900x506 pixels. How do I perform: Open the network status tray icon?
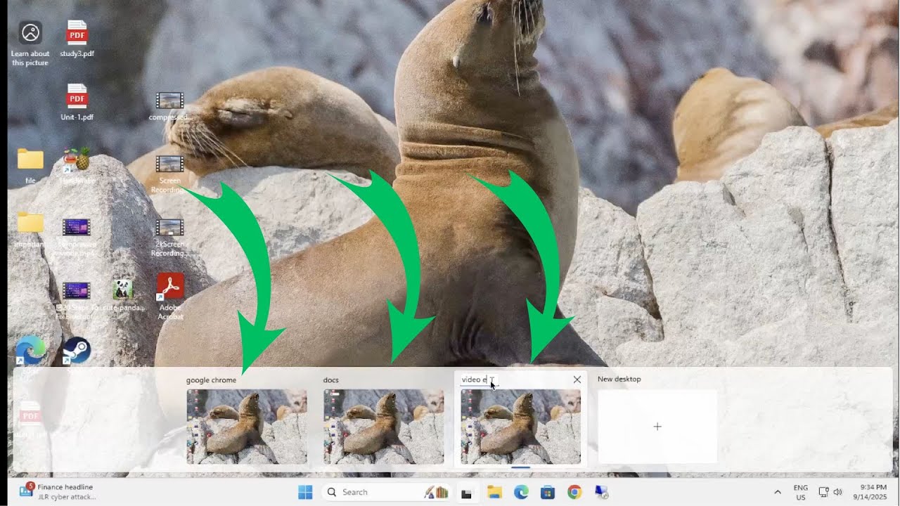coord(823,492)
